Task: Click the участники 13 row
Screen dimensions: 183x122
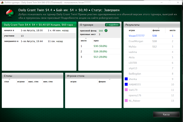Action: pos(39,36)
